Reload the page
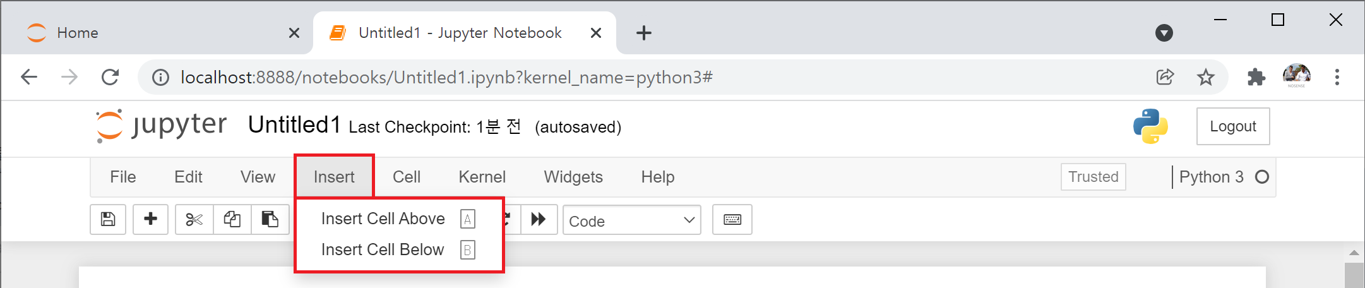 (x=110, y=77)
